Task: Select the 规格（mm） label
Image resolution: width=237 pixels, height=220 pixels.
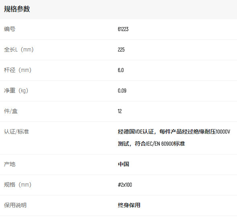Action: [18, 185]
